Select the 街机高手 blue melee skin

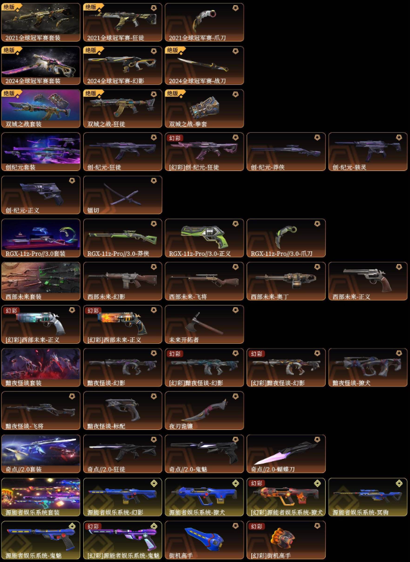tap(204, 541)
